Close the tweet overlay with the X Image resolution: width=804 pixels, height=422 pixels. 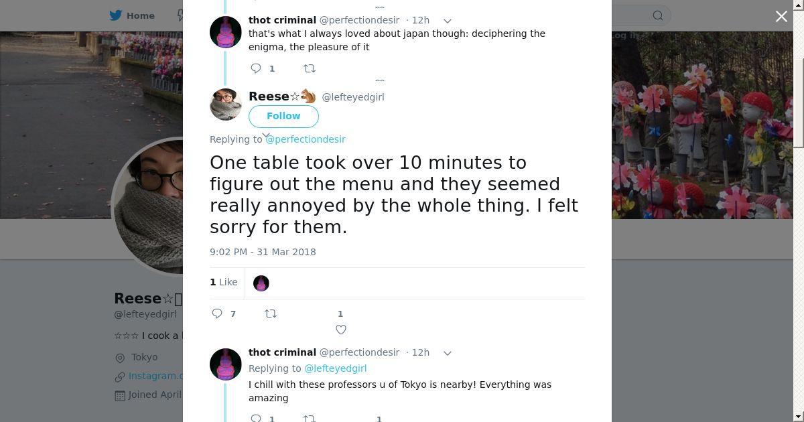781,17
